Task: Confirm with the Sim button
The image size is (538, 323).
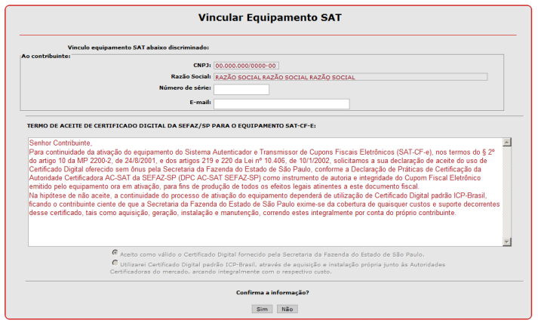Action: click(x=262, y=309)
